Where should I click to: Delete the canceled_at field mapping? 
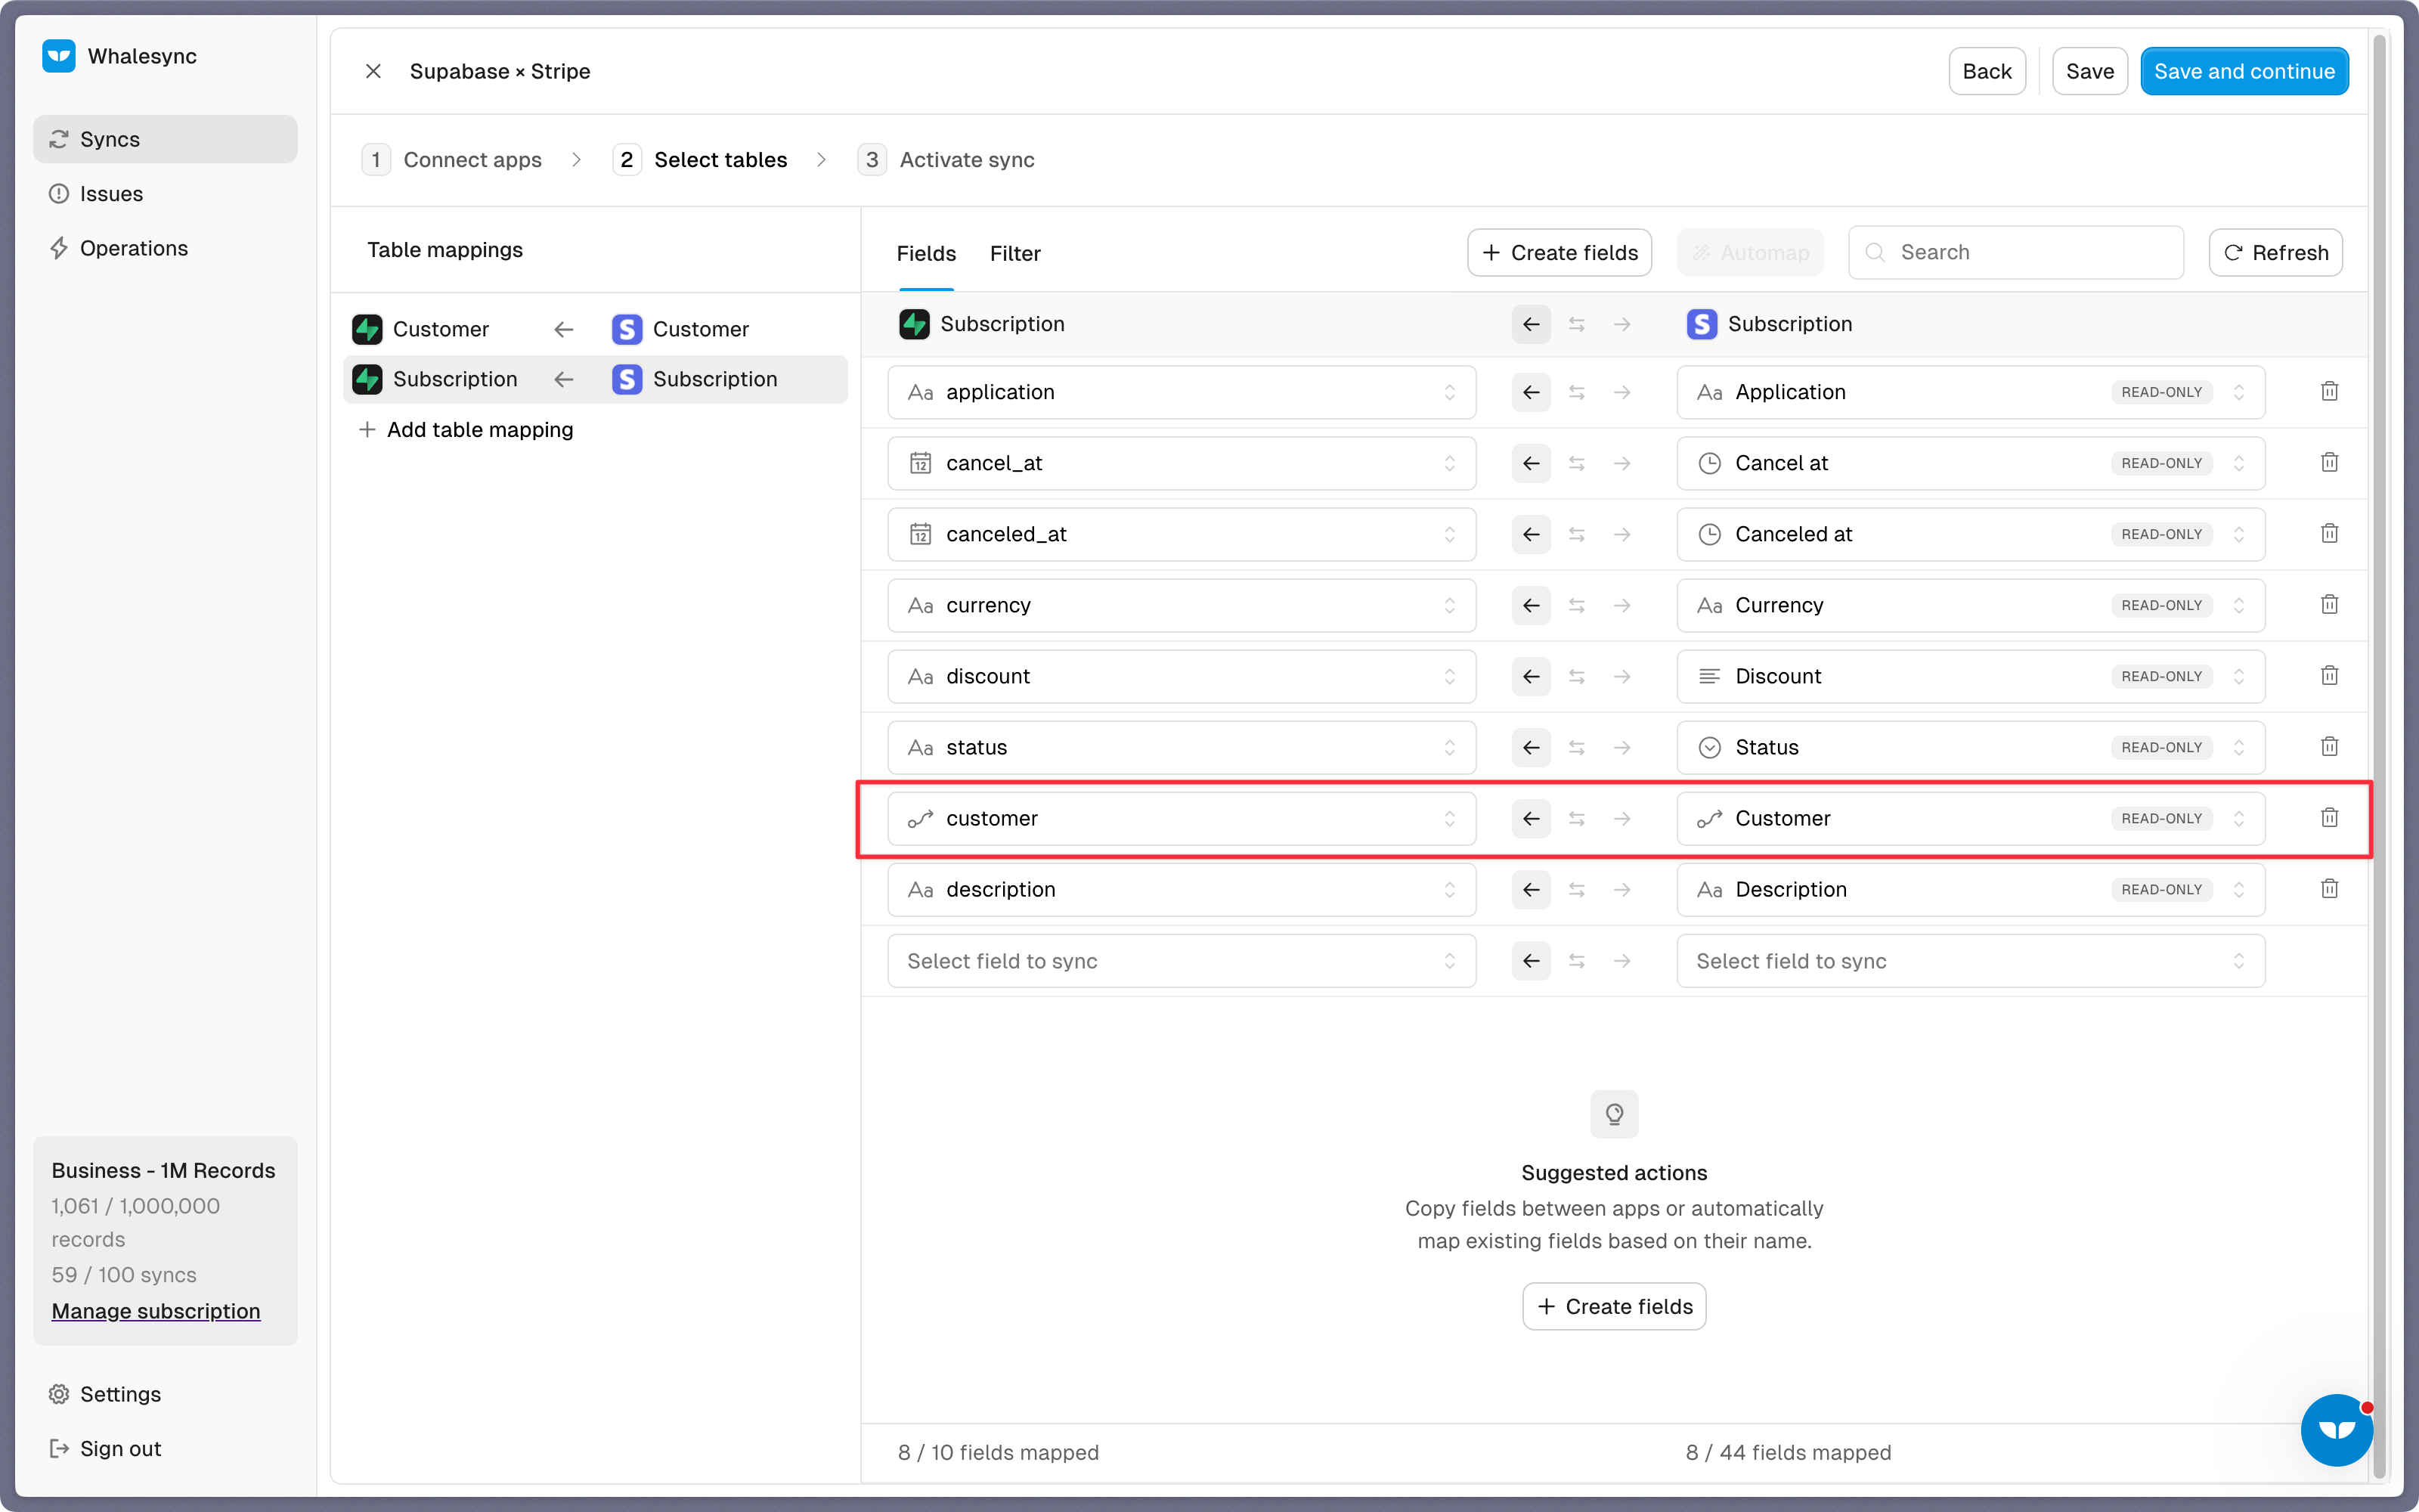[2329, 534]
